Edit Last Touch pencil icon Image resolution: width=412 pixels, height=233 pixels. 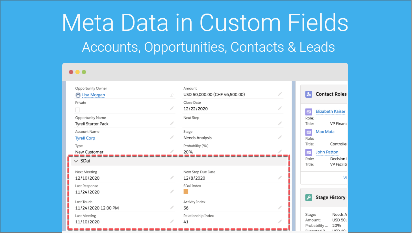coord(172,207)
